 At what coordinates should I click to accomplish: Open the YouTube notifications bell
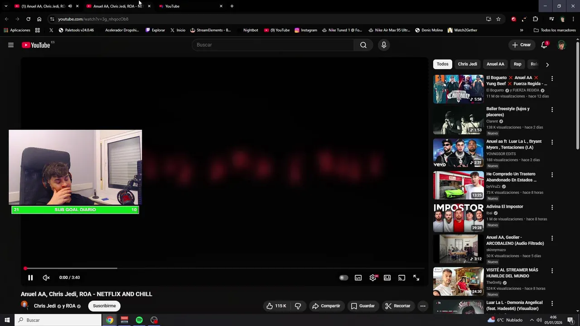point(544,45)
